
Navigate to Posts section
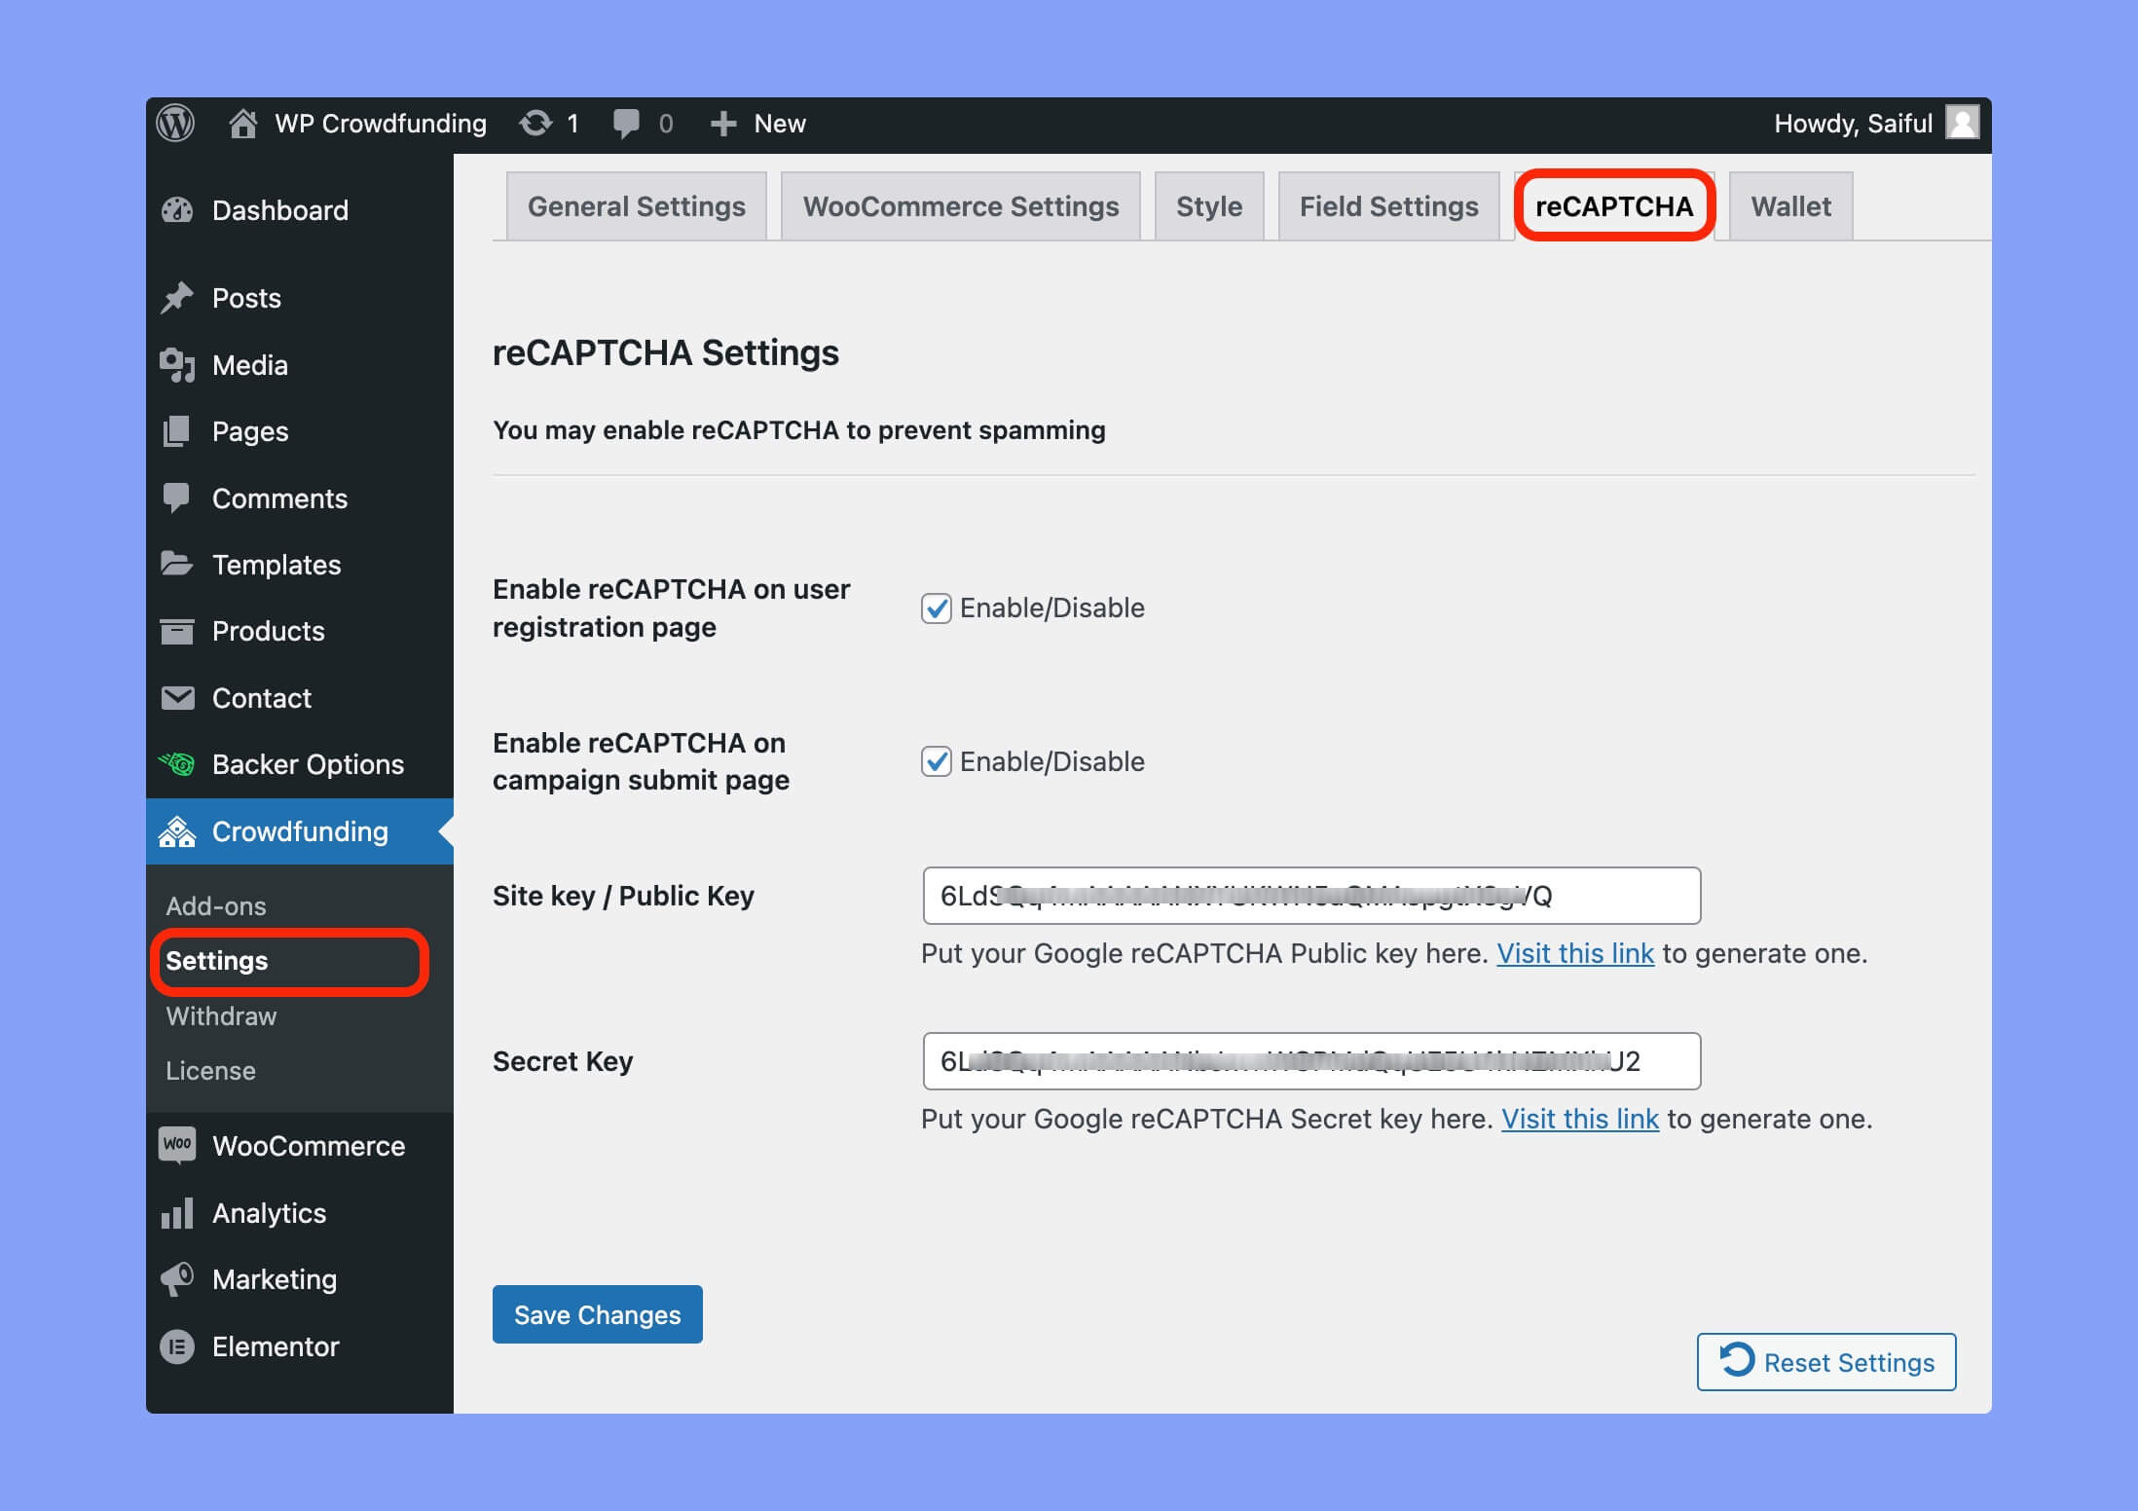(x=247, y=296)
